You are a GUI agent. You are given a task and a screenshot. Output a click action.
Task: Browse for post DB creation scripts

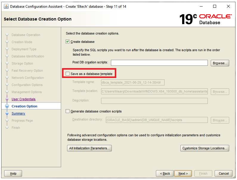pos(220,63)
